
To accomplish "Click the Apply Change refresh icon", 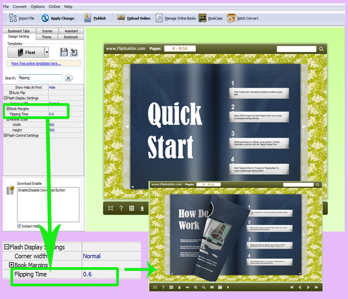I will coord(45,18).
